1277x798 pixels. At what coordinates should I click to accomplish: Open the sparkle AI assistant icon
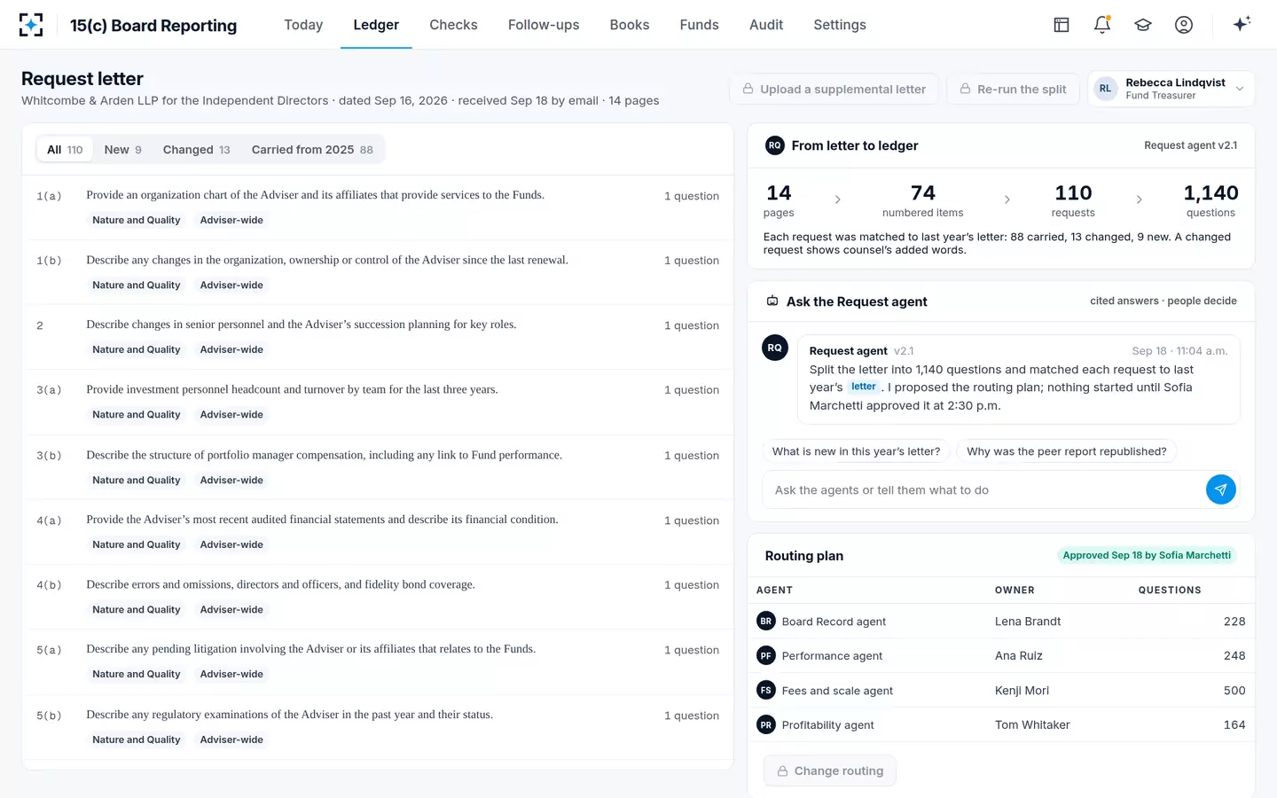1242,24
